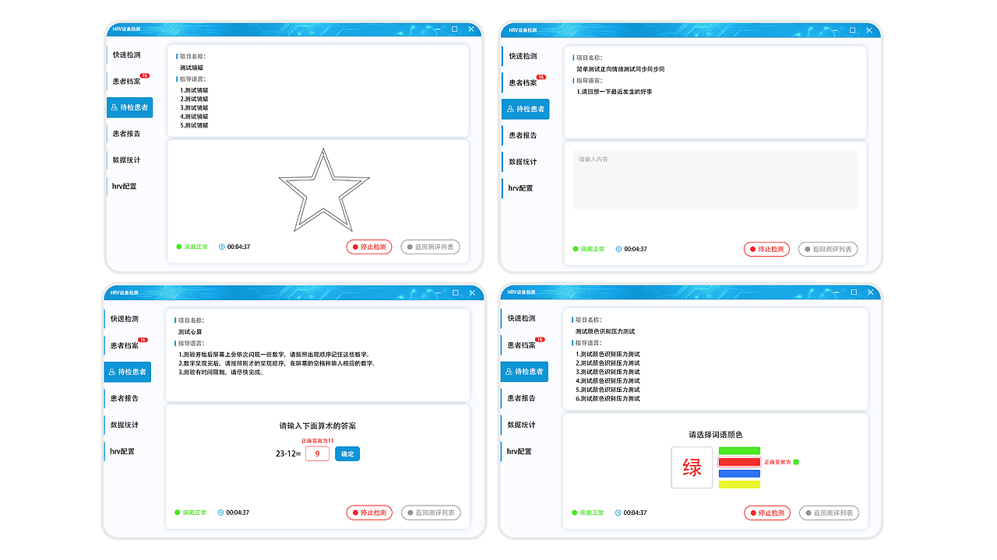Click the red 16 badge in mental arithmetic window
Viewport: 997px width, 560px height.
pos(143,340)
